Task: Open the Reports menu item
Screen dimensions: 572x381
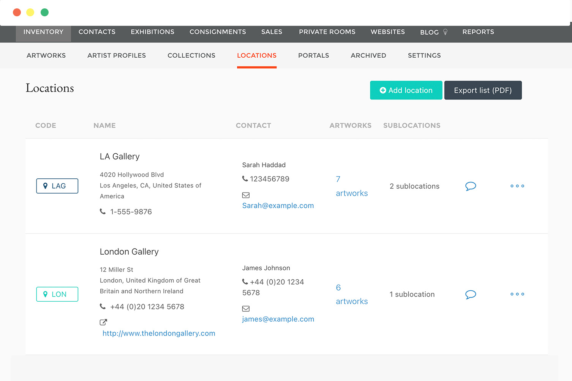Action: pos(478,32)
